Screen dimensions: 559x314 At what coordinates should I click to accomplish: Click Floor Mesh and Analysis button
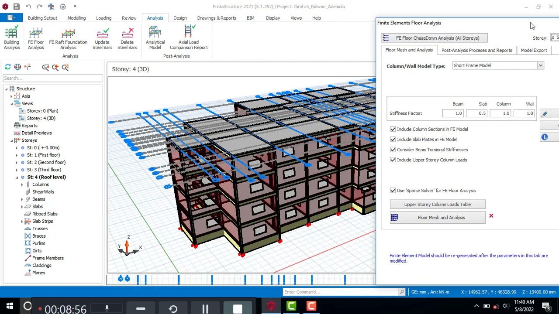[438, 218]
